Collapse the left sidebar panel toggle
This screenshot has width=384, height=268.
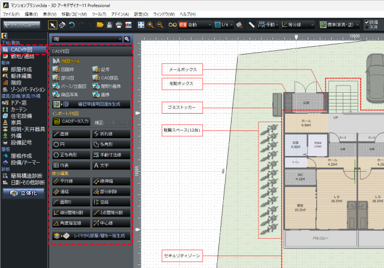point(4,36)
